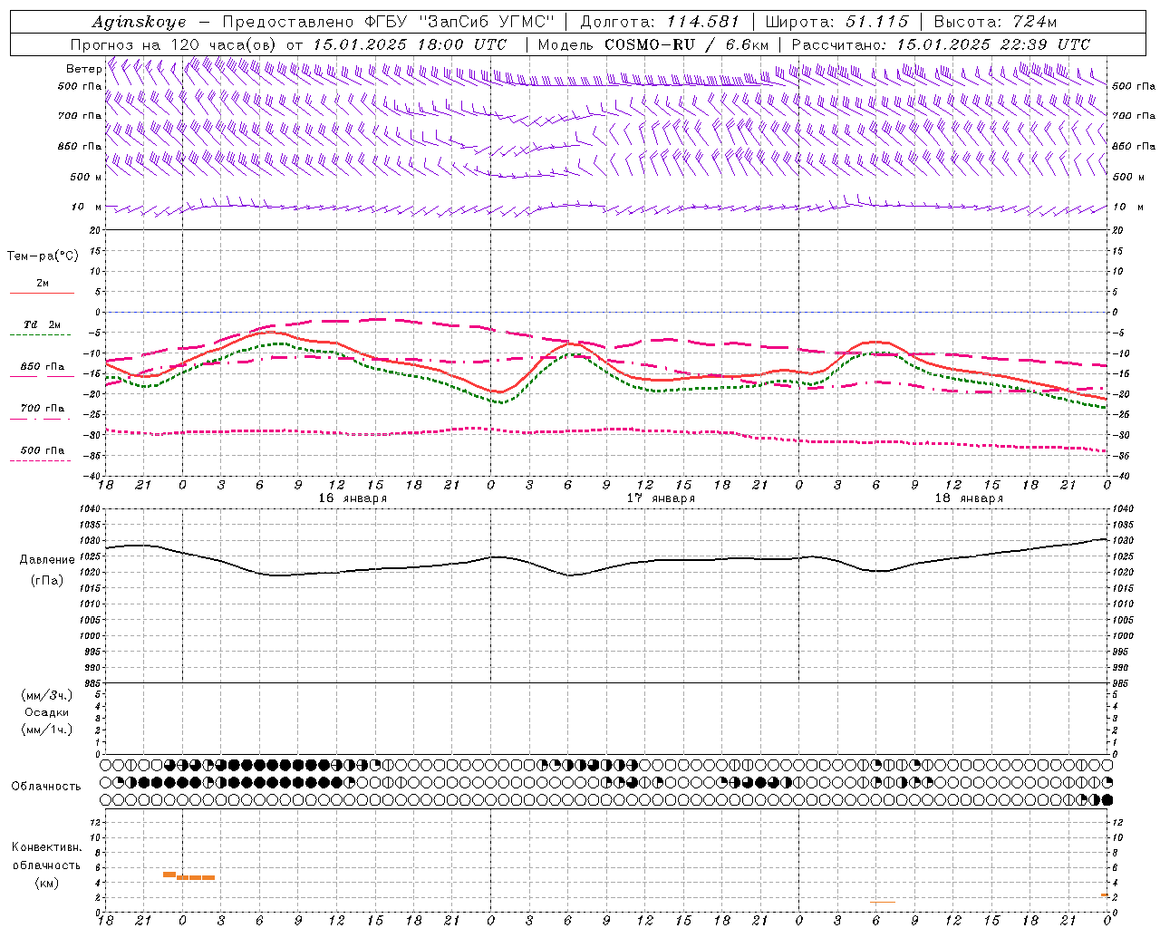Click the Тем-ра(°C) axis title
The height and width of the screenshot is (928, 1160).
(x=43, y=256)
